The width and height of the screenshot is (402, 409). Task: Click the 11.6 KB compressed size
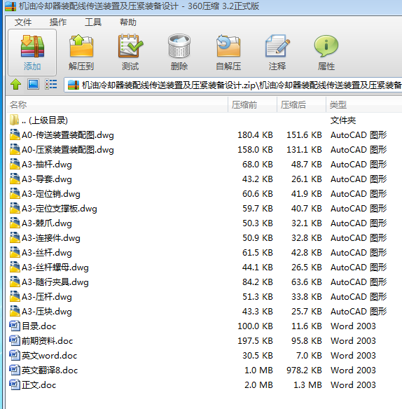[x=307, y=326]
